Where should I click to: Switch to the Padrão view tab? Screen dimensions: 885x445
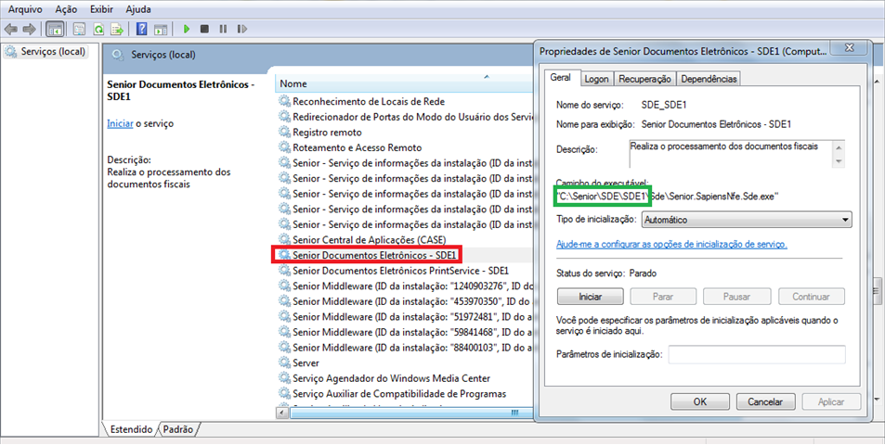(x=179, y=429)
